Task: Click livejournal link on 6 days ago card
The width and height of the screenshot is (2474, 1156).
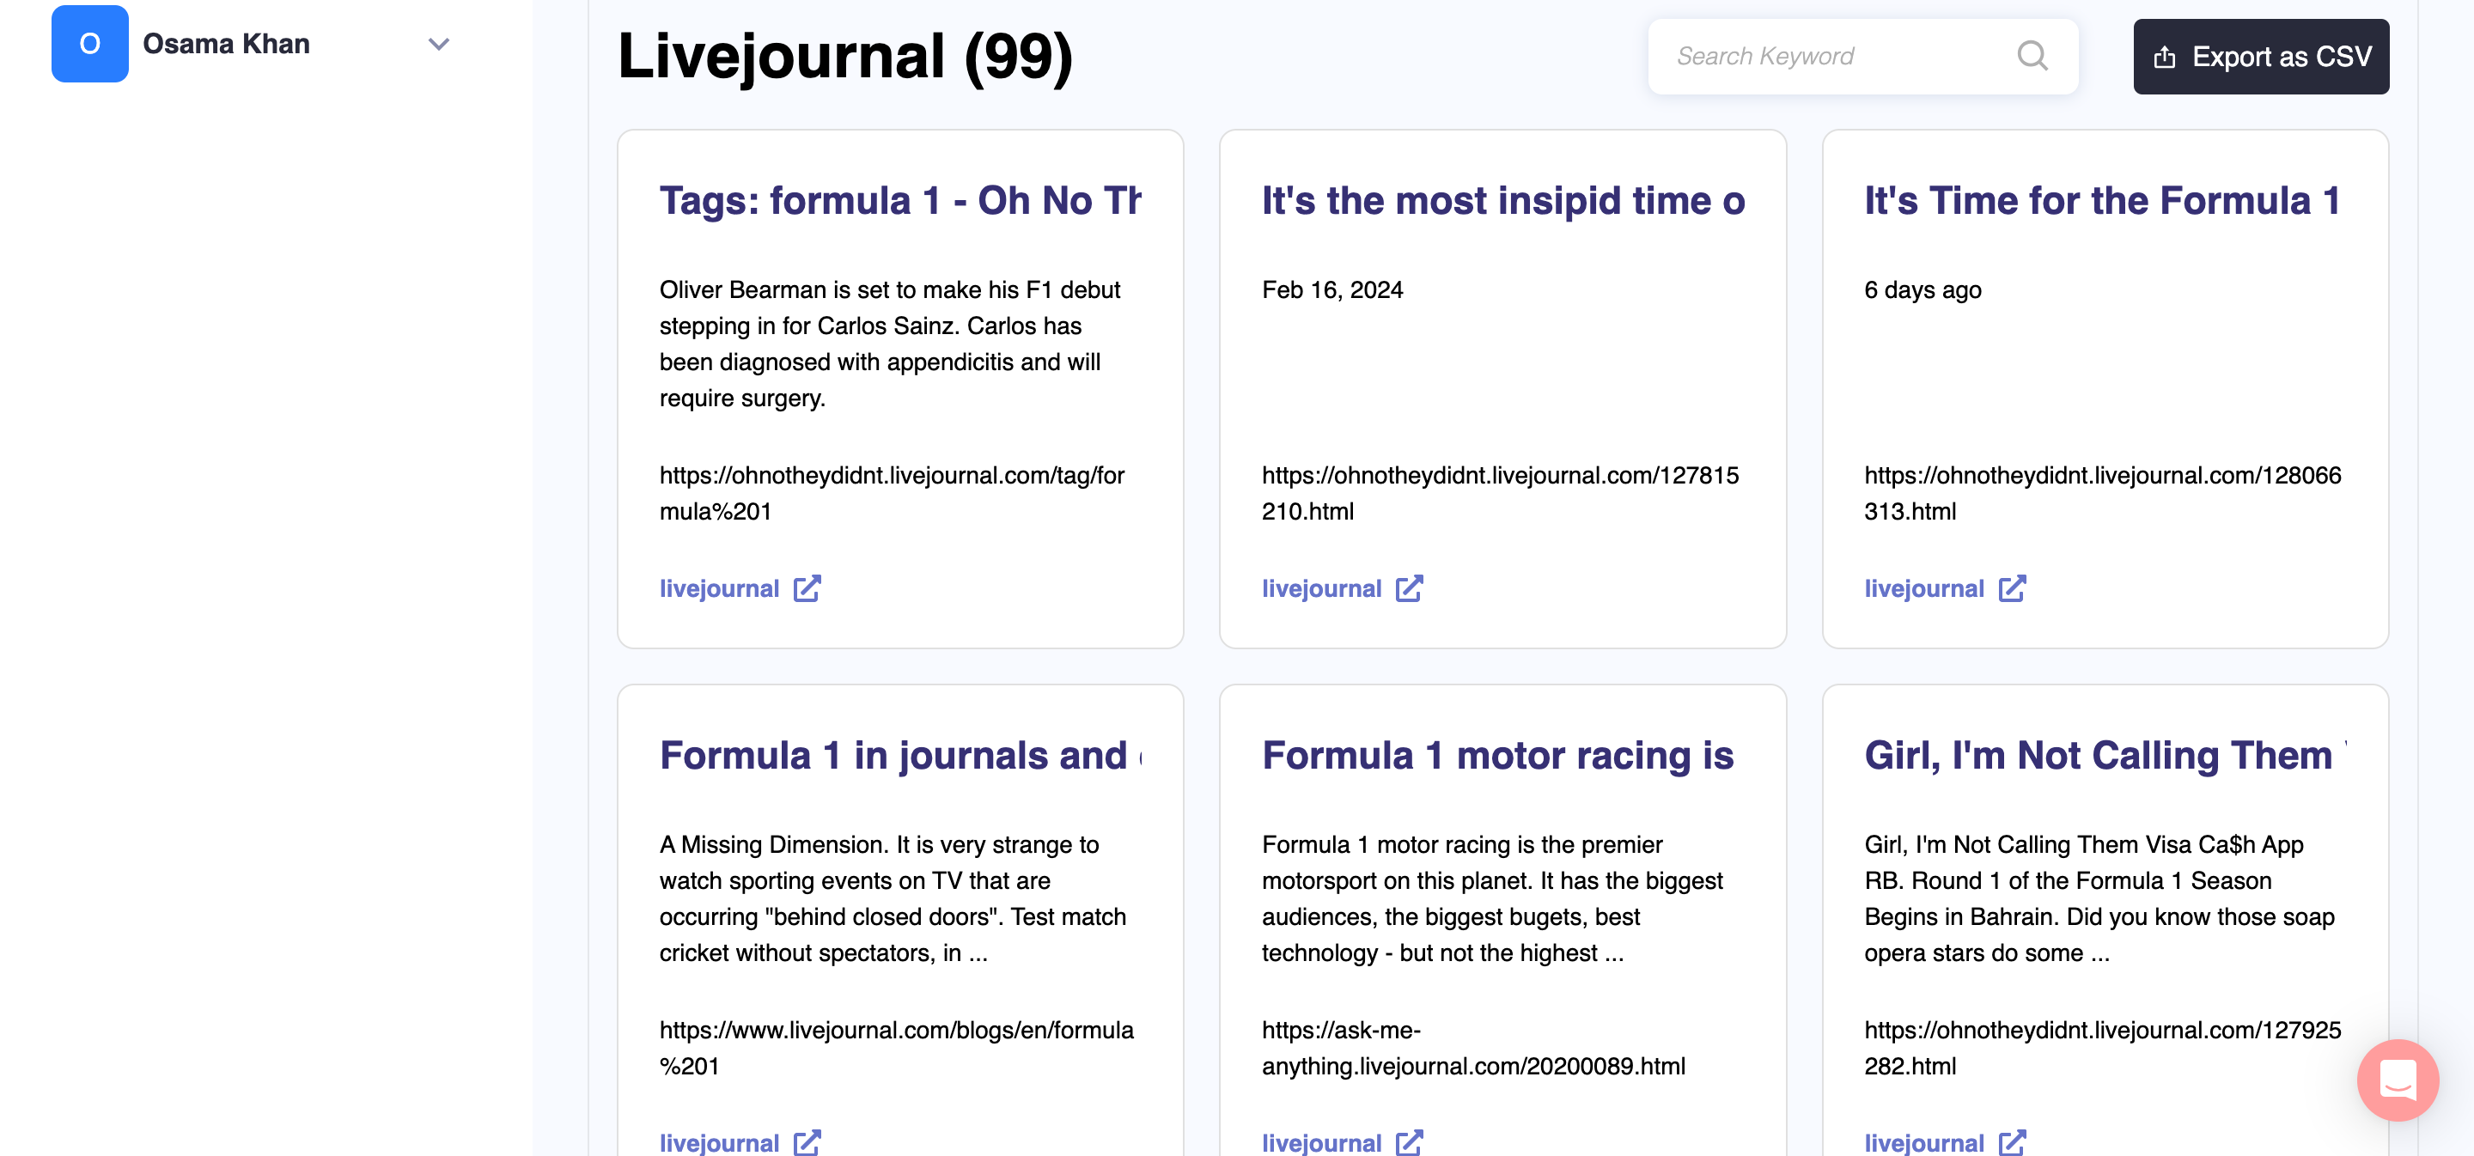Action: click(x=1923, y=588)
